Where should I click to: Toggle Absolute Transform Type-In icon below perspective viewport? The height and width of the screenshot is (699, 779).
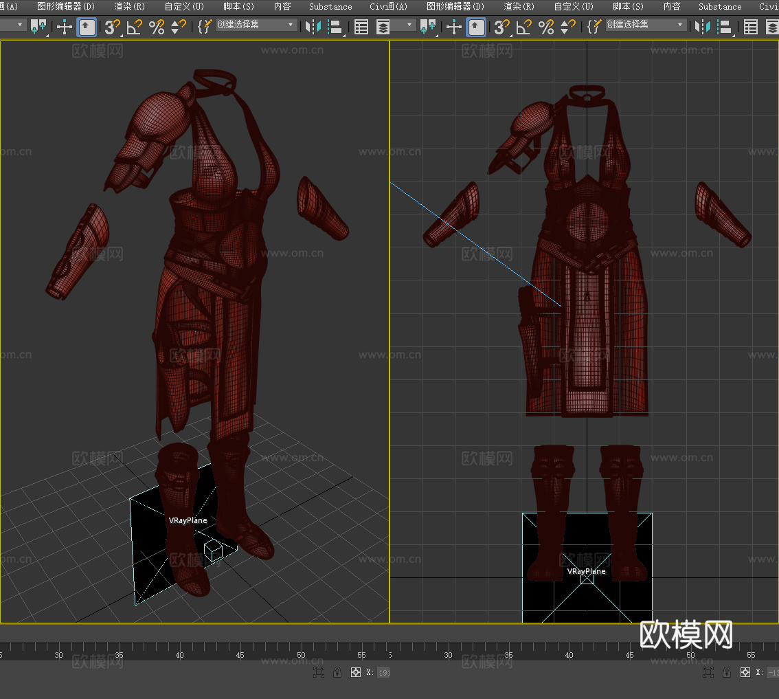356,673
